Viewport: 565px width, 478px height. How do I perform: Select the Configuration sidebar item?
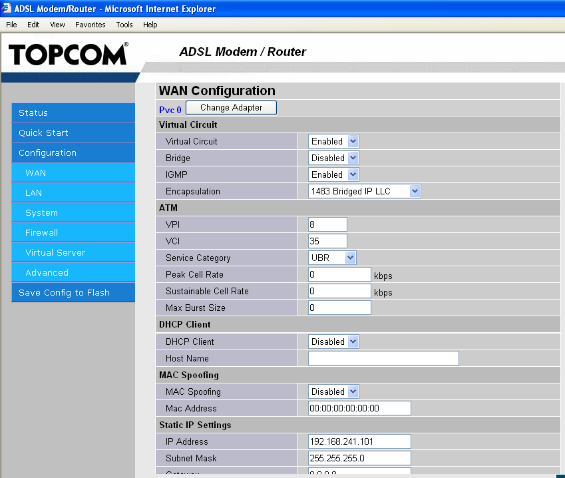coord(73,153)
